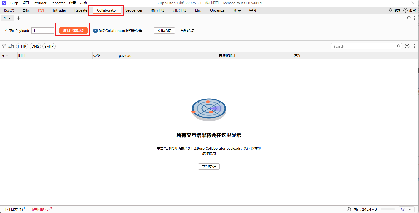Click the top-right search magnifier icon
Image resolution: width=419 pixels, height=213 pixels.
click(390, 10)
